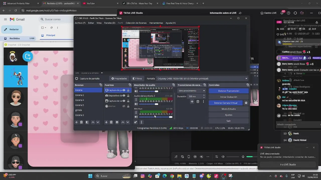The width and height of the screenshot is (321, 180).
Task: Toggle lock on Dispositivo de captura source
Action: tap(128, 95)
